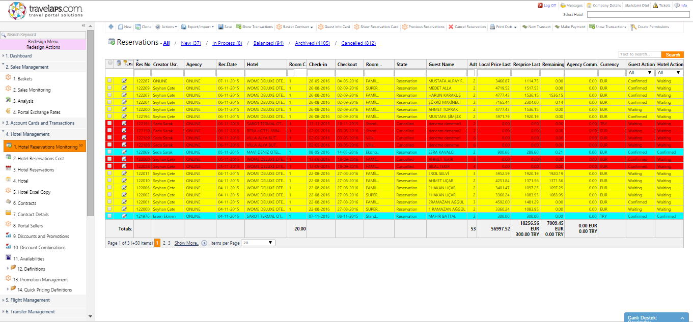Screen dimensions: 693x322
Task: Open Hotel Action filter dropdown
Action: [669, 73]
